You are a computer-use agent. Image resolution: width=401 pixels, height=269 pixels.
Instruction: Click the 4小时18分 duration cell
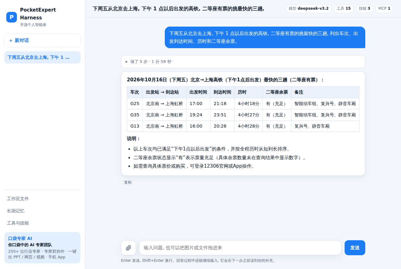pyautogui.click(x=249, y=104)
